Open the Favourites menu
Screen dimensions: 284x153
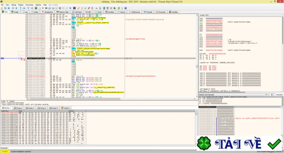pos(29,5)
